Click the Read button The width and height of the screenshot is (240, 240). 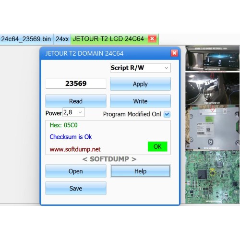tap(76, 101)
